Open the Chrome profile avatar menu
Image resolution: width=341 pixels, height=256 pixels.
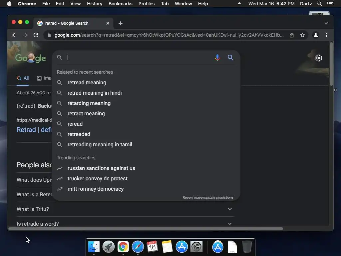tap(316, 35)
